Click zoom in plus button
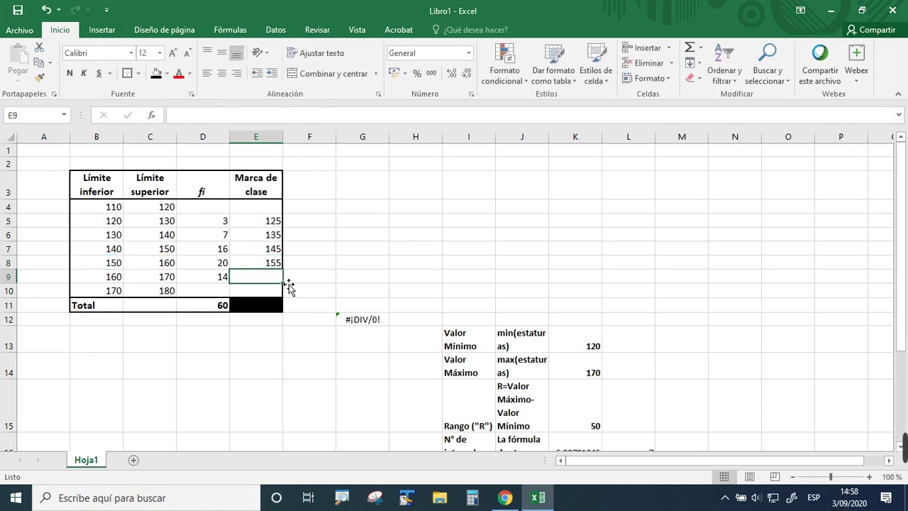The width and height of the screenshot is (908, 511). click(869, 477)
